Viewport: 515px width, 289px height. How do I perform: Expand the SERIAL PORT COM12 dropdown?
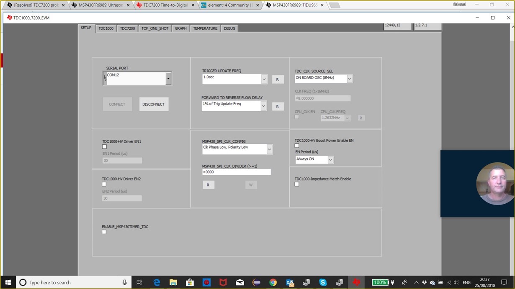pos(168,78)
